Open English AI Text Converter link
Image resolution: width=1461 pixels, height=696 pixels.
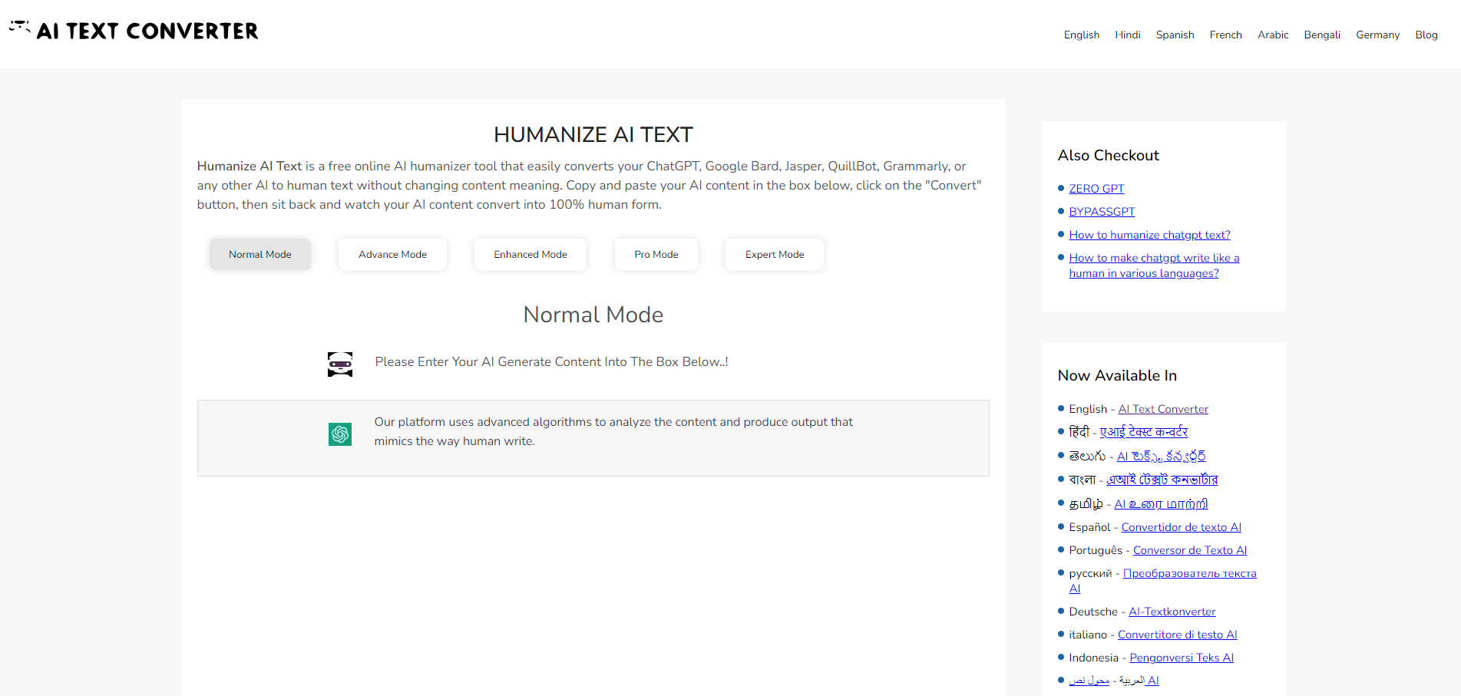pyautogui.click(x=1163, y=409)
